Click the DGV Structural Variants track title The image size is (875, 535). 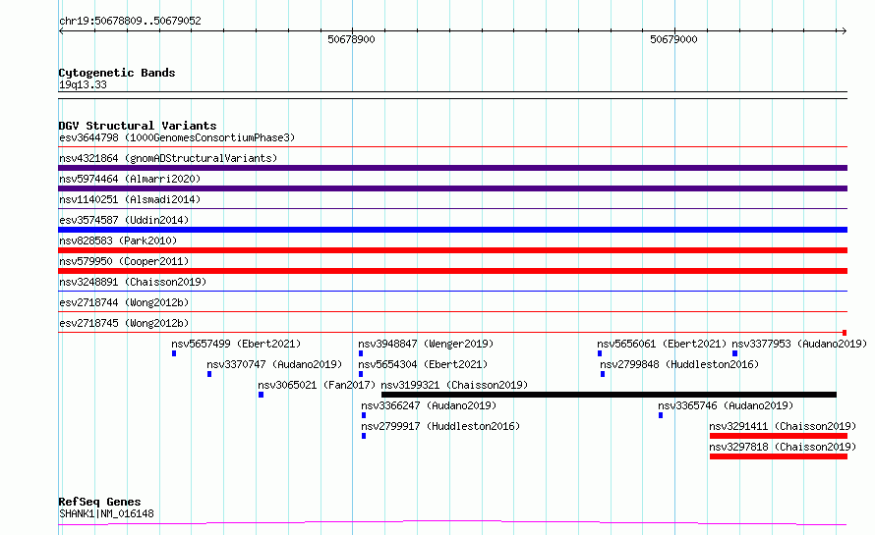(138, 126)
